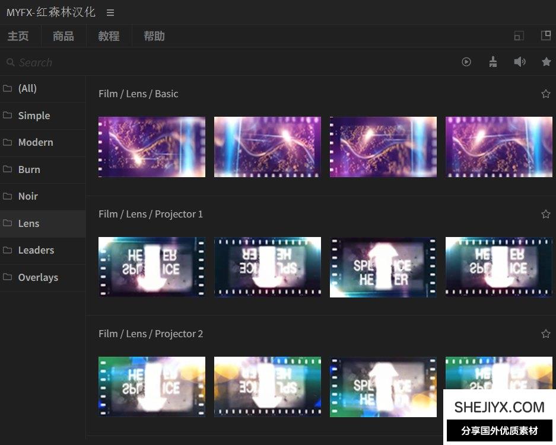Screen dimensions: 556x445
Task: Select the Overlays folder category
Action: click(x=38, y=277)
